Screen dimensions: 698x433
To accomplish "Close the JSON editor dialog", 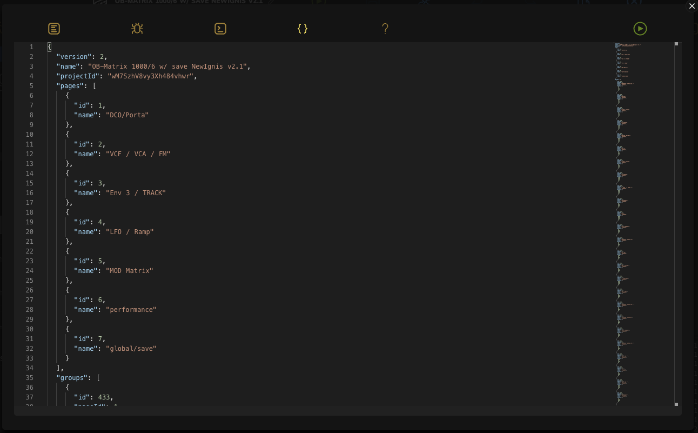I will [x=692, y=6].
